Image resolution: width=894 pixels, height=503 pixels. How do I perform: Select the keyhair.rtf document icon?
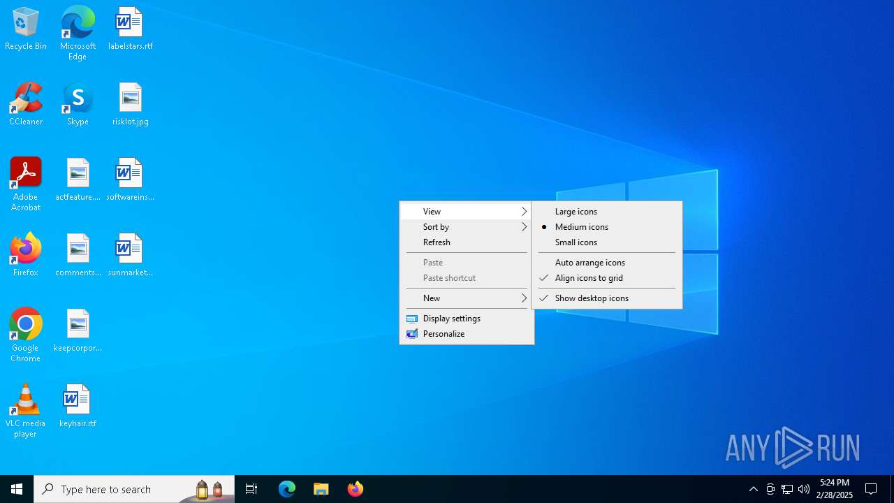78,407
